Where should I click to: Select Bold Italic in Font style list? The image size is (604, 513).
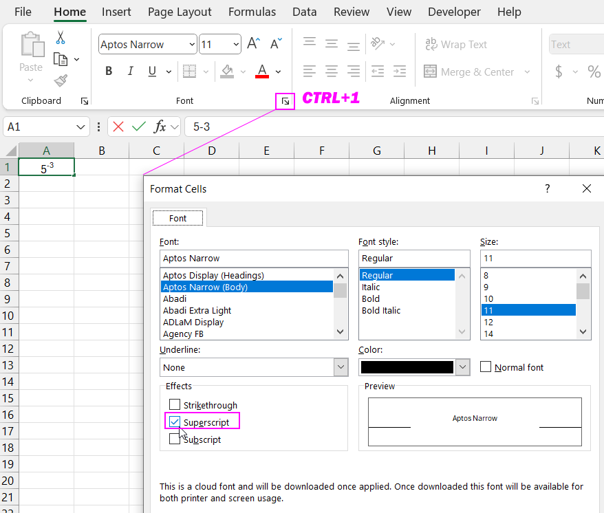[x=381, y=310]
